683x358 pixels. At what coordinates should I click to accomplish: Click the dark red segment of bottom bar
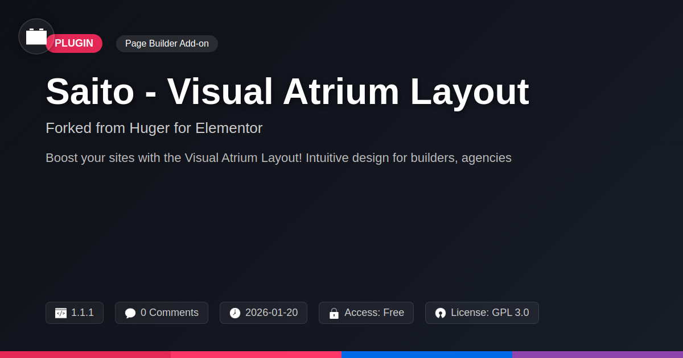[x=85, y=355]
